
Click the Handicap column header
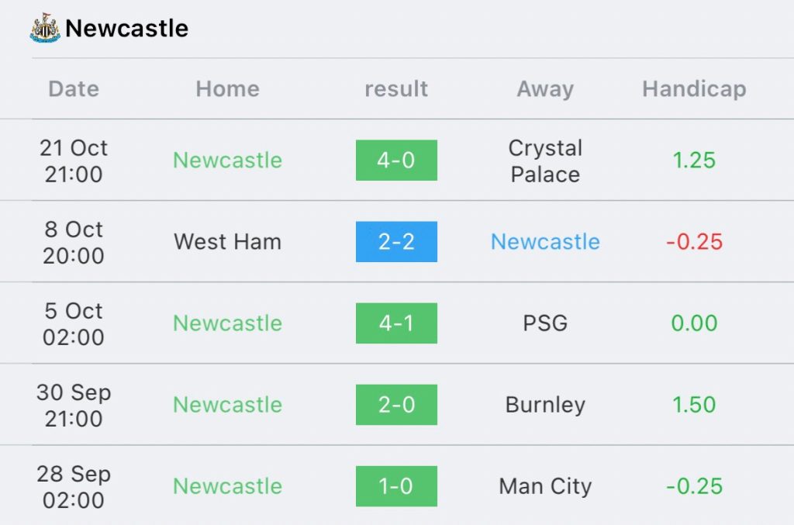694,90
